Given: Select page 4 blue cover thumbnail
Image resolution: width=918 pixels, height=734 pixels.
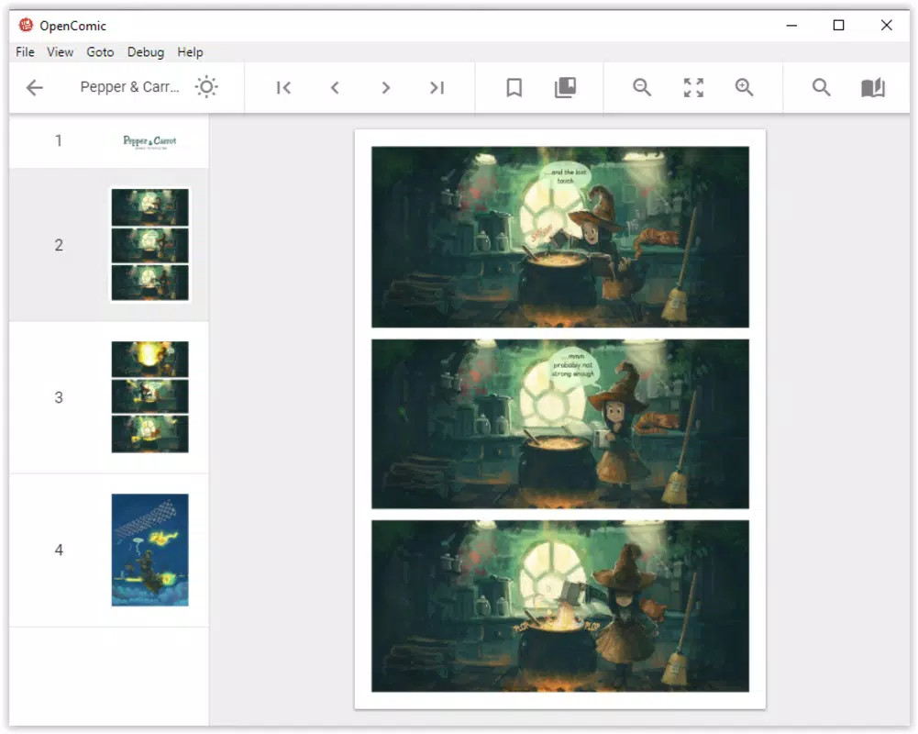Looking at the screenshot, I should click(x=149, y=550).
